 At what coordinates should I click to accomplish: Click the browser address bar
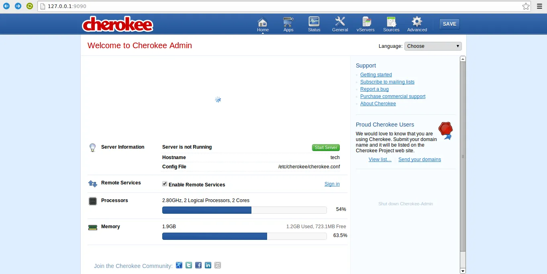[x=281, y=6]
